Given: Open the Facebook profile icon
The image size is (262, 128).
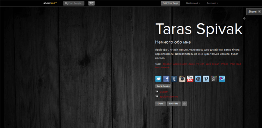Looking at the screenshot, I should (166, 79).
